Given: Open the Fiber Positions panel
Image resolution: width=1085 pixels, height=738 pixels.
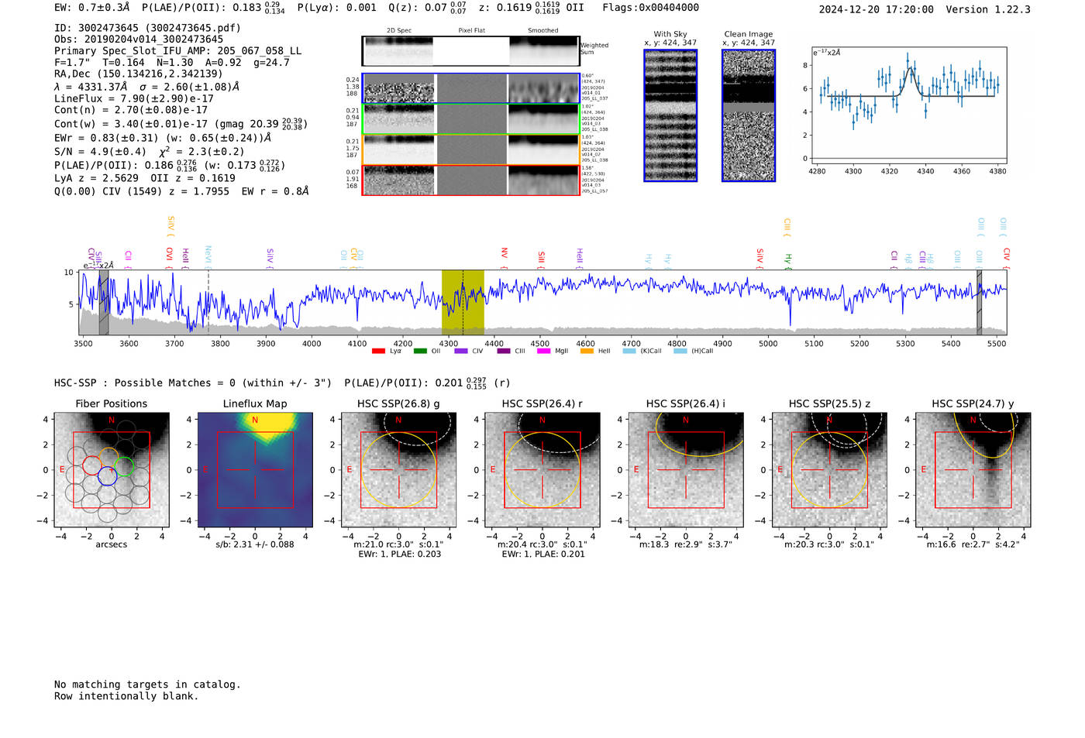Looking at the screenshot, I should click(x=112, y=469).
